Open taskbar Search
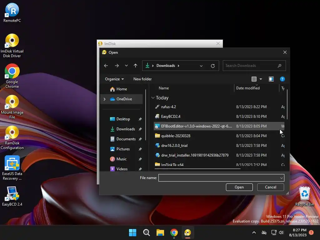Screen dimensions: 320x240 pyautogui.click(x=146, y=232)
